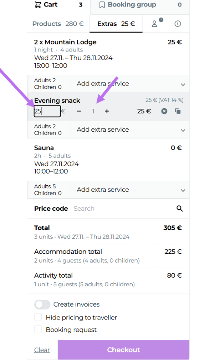Expand first Add extra service dropdown for Mountain Lodge

tap(130, 84)
